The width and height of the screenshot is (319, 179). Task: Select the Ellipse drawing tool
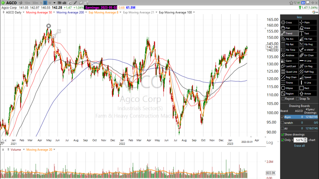tap(289, 88)
